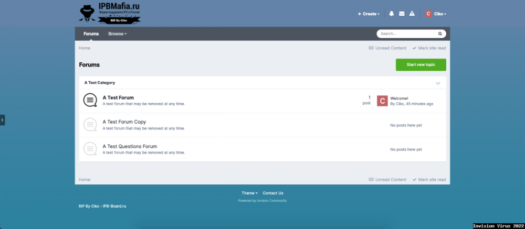This screenshot has width=525, height=229.
Task: Click the A Test Questions Forum bubble icon
Action: [90, 149]
